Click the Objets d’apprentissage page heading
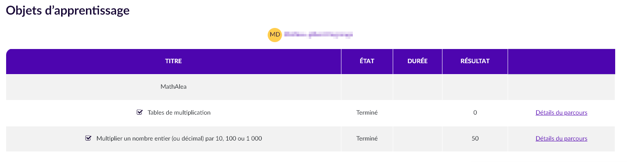 pos(68,11)
